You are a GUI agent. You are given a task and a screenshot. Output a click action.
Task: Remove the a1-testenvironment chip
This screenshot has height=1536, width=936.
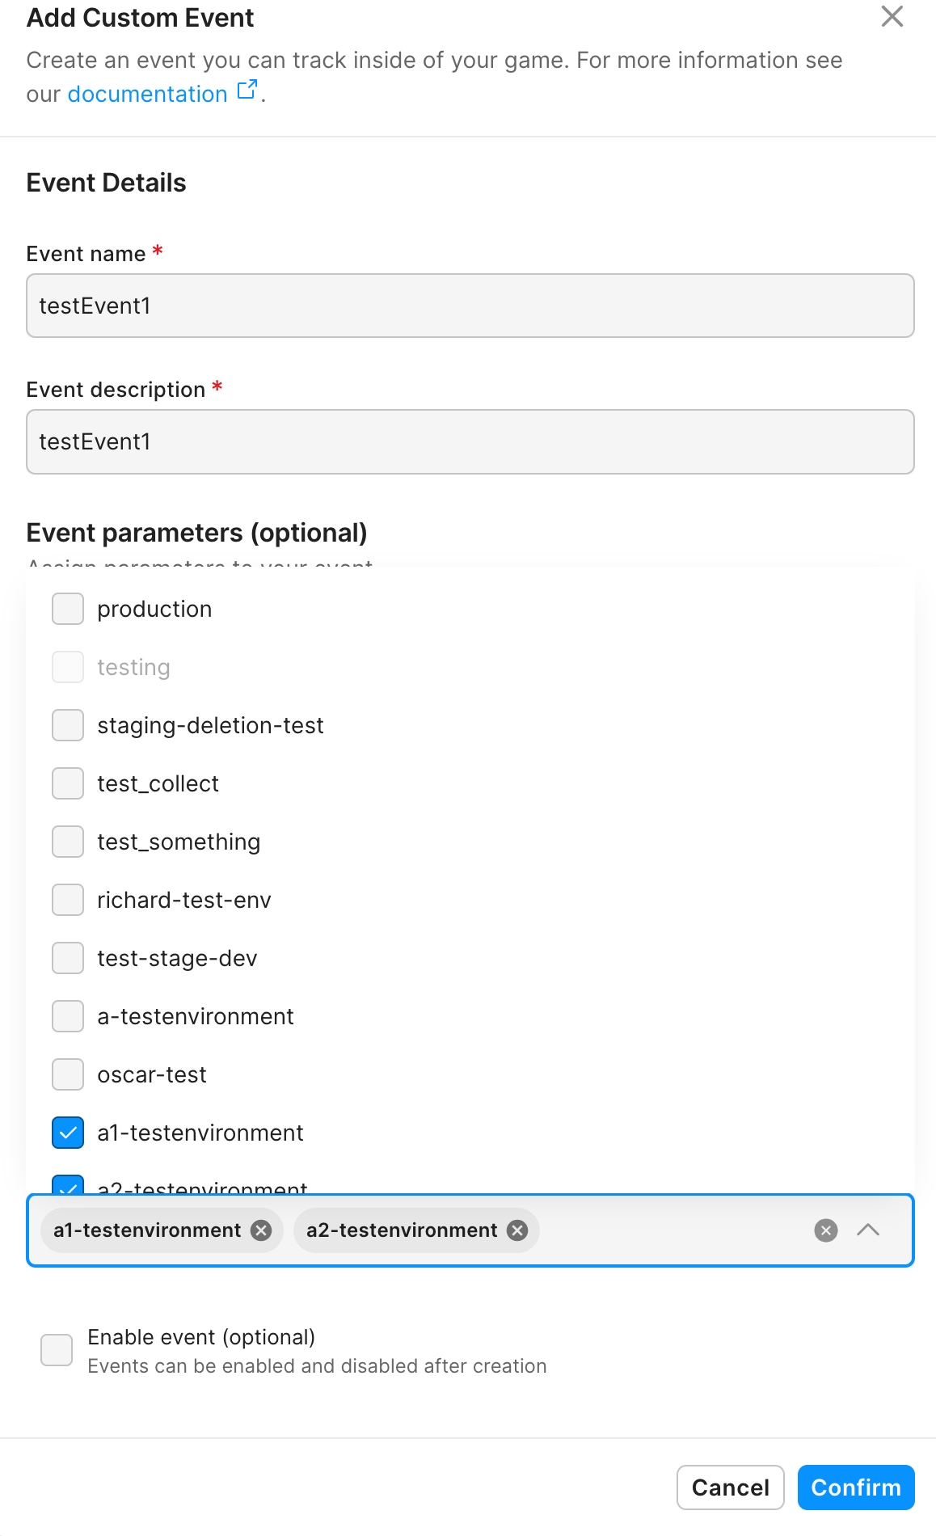[261, 1230]
